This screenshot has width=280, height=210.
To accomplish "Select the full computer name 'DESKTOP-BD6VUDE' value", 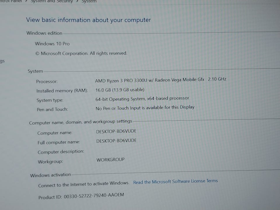I will [x=116, y=141].
